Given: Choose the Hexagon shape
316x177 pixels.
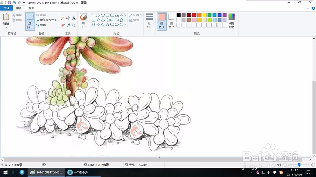Looking at the screenshot, I should coord(107,20).
